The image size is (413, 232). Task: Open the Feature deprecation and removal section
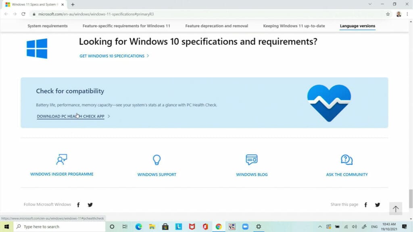[x=217, y=25]
